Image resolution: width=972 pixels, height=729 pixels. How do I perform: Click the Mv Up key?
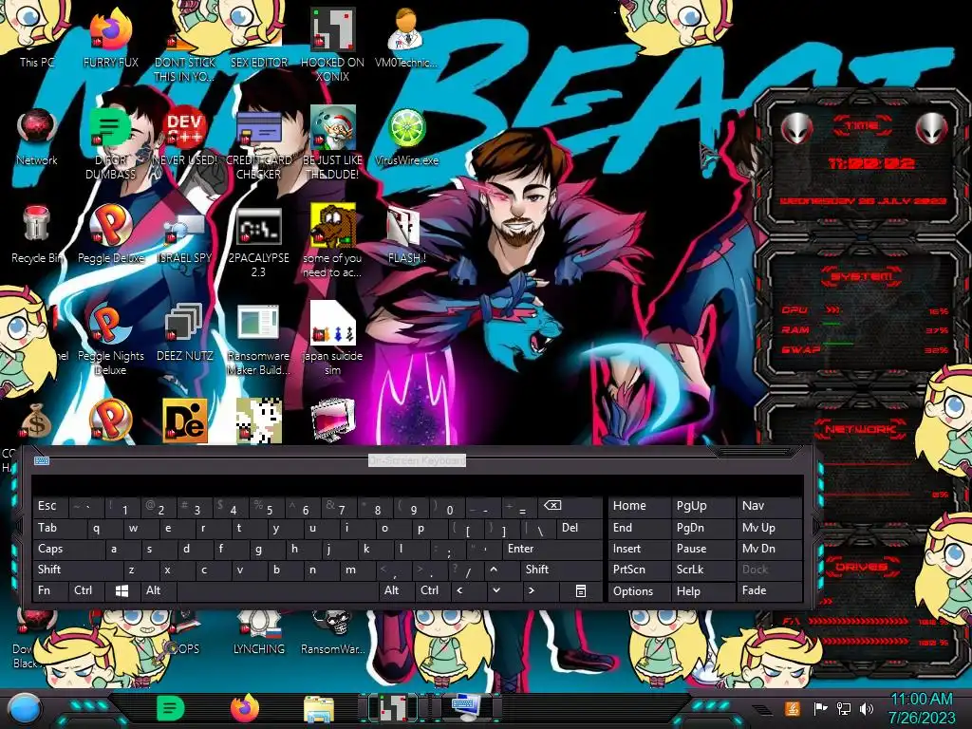click(769, 528)
